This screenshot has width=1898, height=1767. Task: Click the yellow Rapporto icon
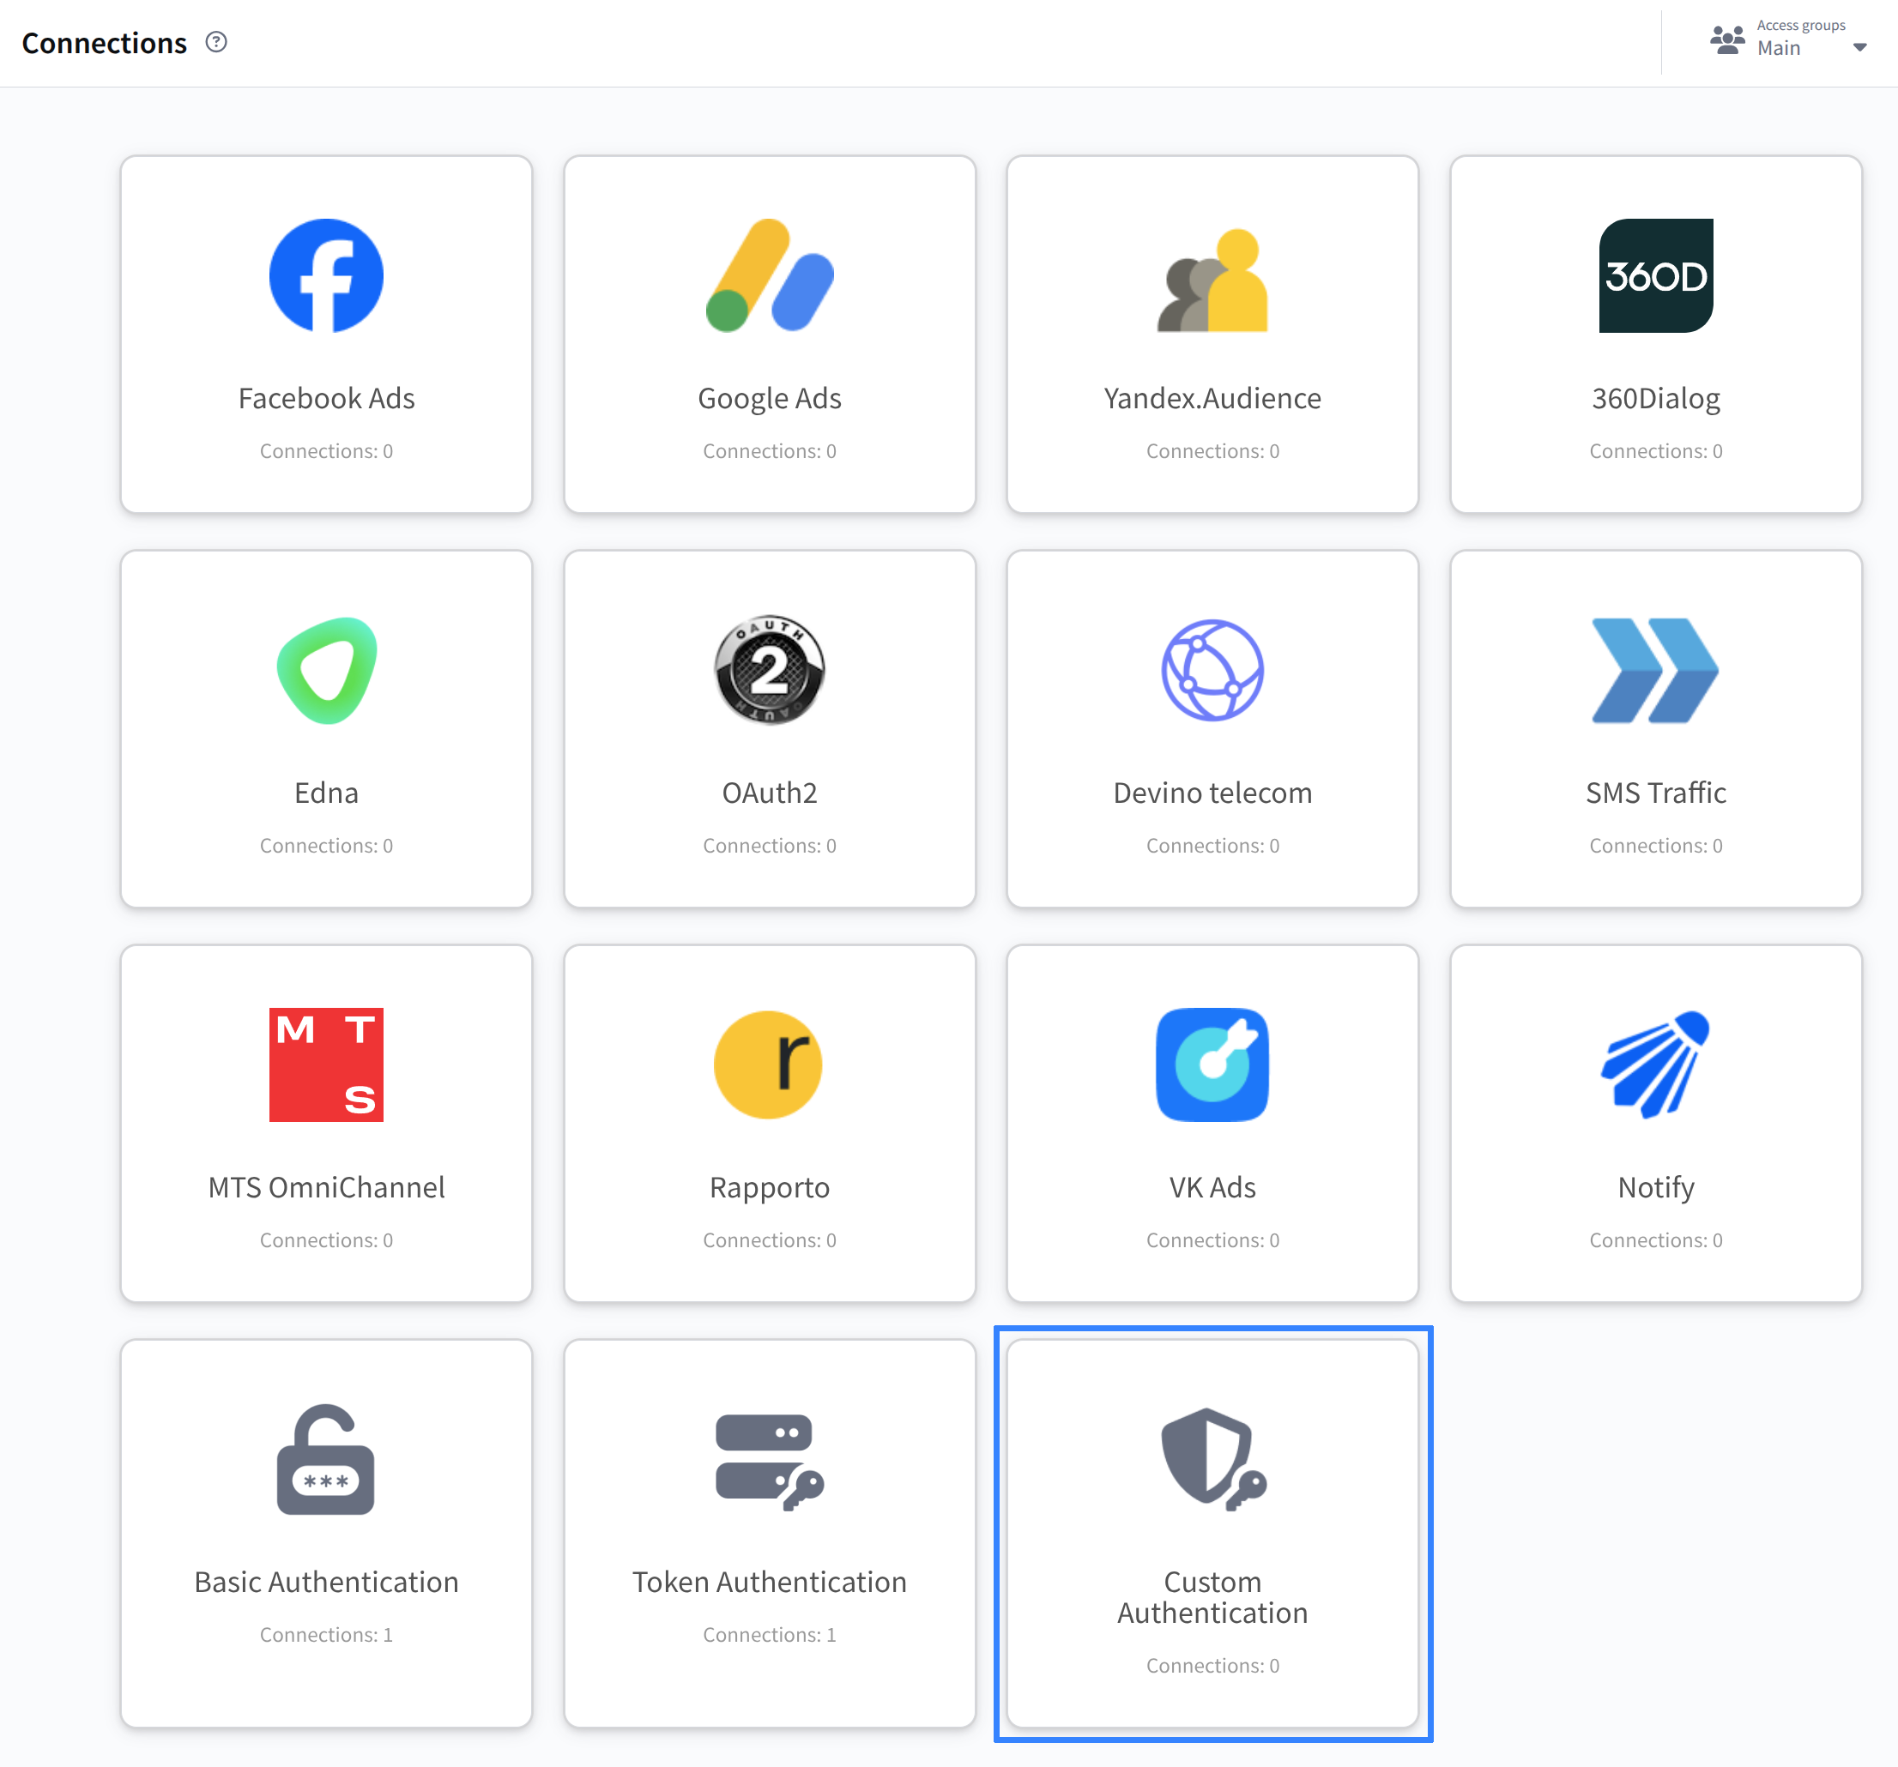769,1064
